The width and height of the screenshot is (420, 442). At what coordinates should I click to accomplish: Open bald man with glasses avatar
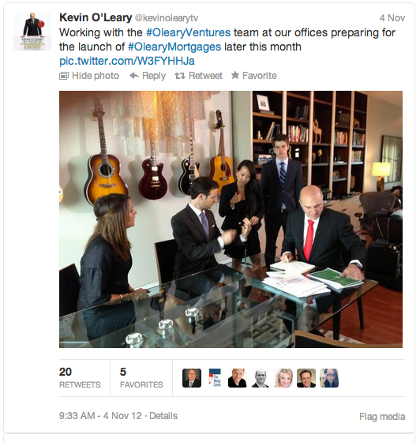click(261, 378)
